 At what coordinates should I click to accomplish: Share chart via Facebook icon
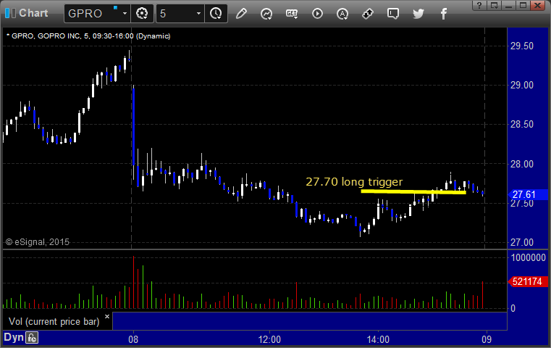click(x=444, y=14)
